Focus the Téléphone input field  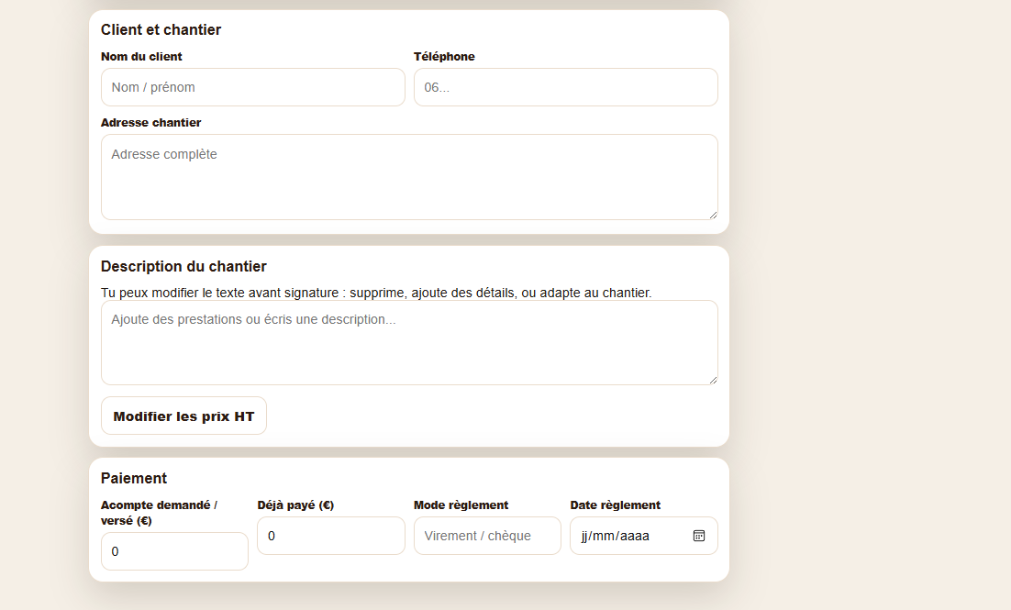tap(565, 87)
